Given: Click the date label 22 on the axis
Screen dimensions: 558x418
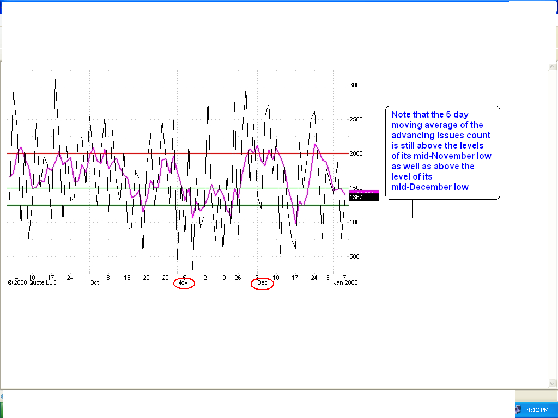Looking at the screenshot, I should tap(146, 278).
